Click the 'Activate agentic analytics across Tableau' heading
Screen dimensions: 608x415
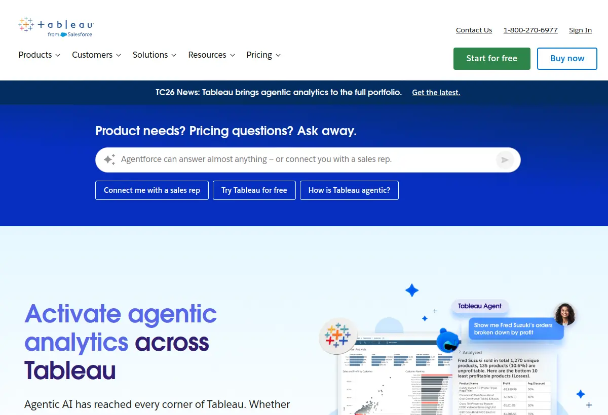pyautogui.click(x=121, y=342)
